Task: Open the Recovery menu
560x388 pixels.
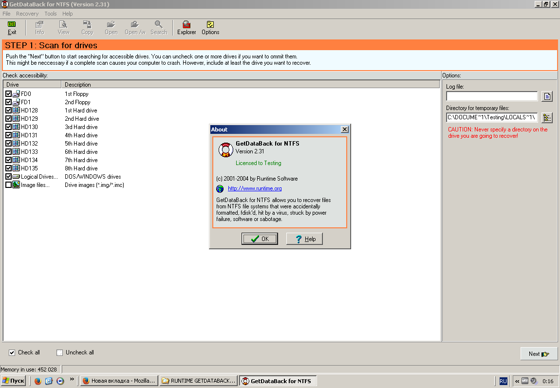Action: pyautogui.click(x=27, y=14)
